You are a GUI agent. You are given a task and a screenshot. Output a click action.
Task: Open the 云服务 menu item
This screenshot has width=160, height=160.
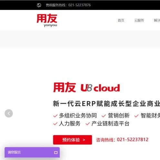pyautogui.click(x=139, y=20)
